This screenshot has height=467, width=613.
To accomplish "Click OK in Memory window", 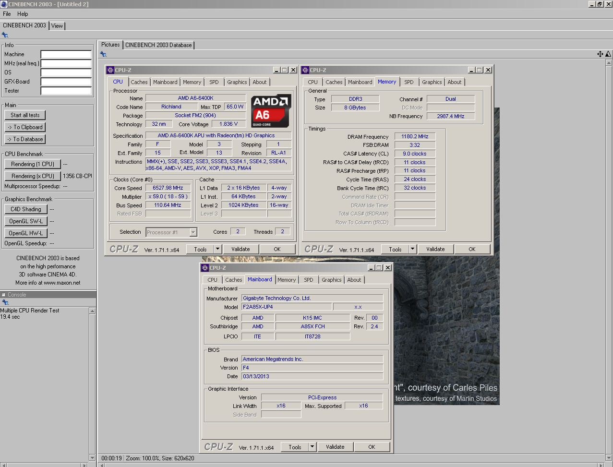I will (x=472, y=249).
